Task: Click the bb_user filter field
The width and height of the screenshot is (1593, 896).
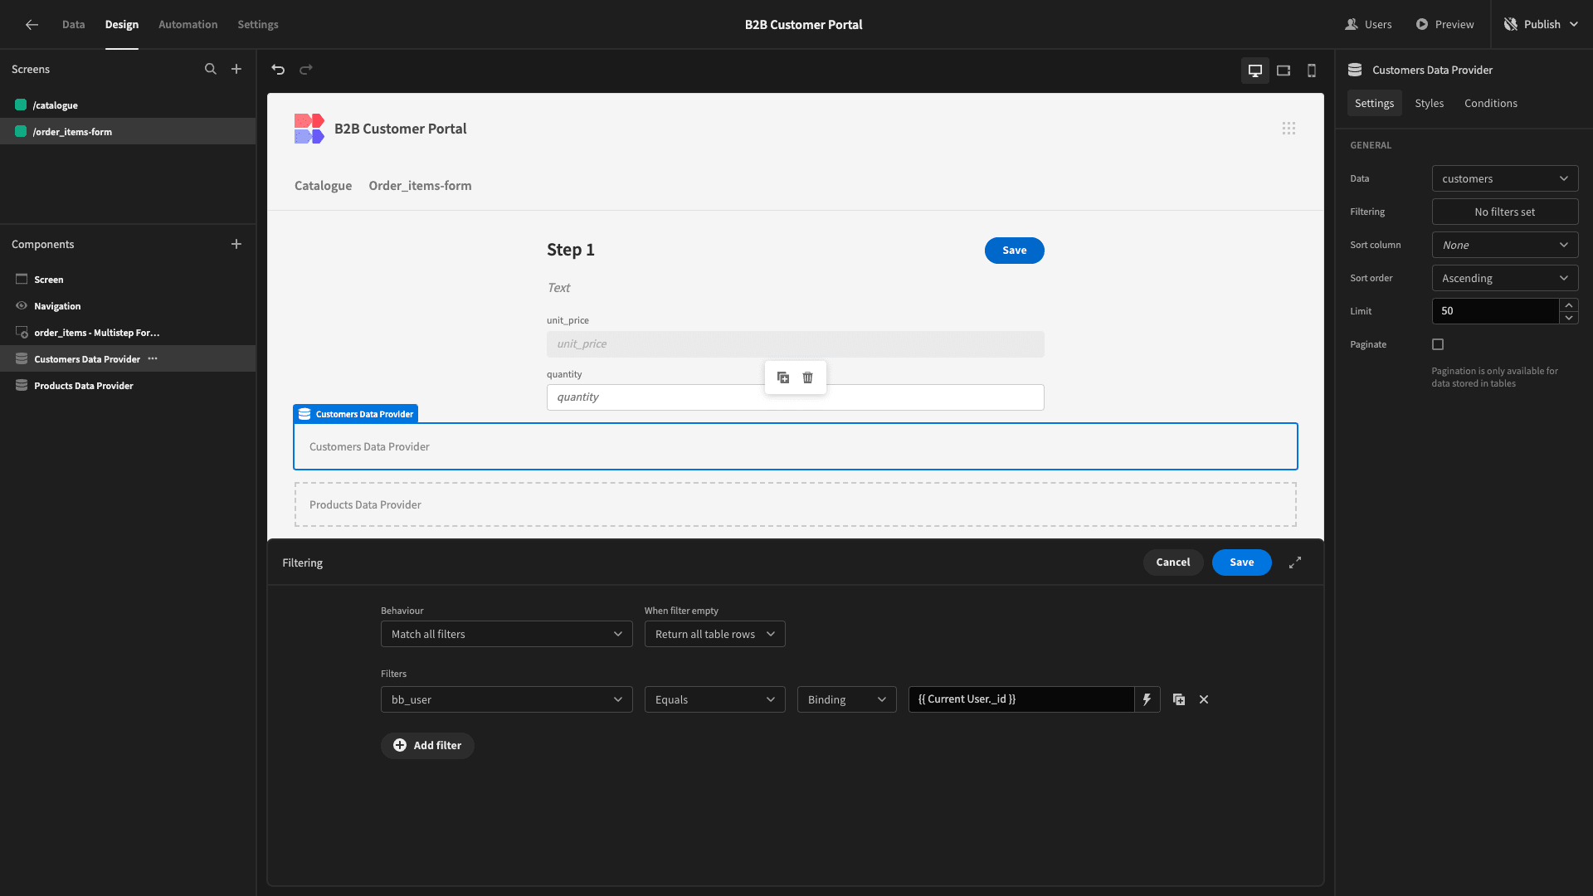Action: [x=507, y=699]
